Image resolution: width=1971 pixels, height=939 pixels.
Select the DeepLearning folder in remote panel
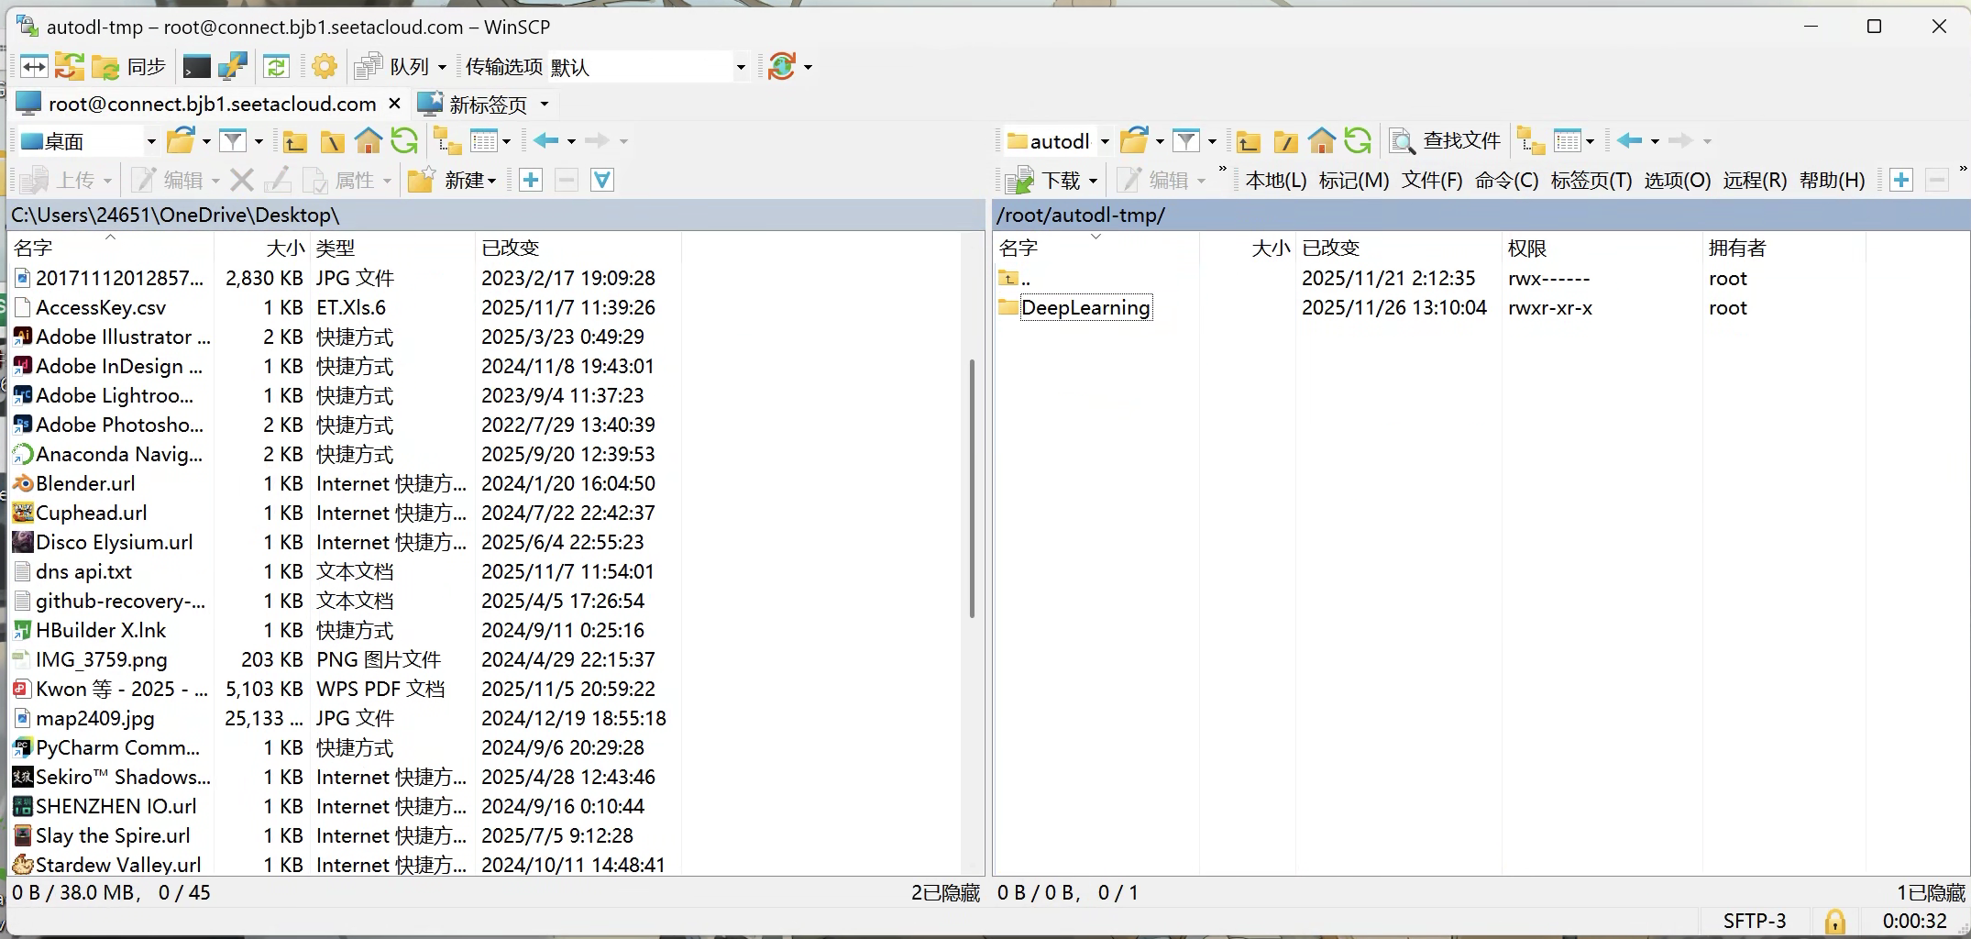pos(1085,308)
